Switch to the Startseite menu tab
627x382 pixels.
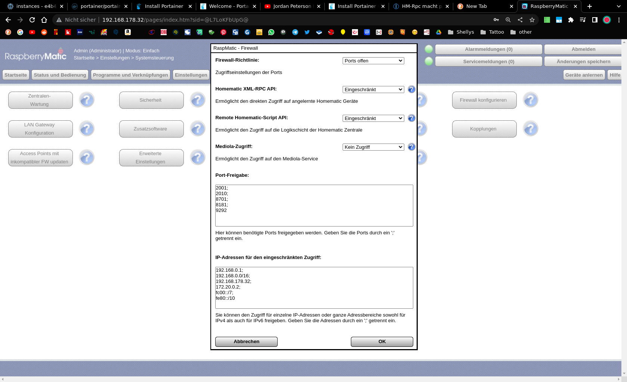click(x=16, y=75)
